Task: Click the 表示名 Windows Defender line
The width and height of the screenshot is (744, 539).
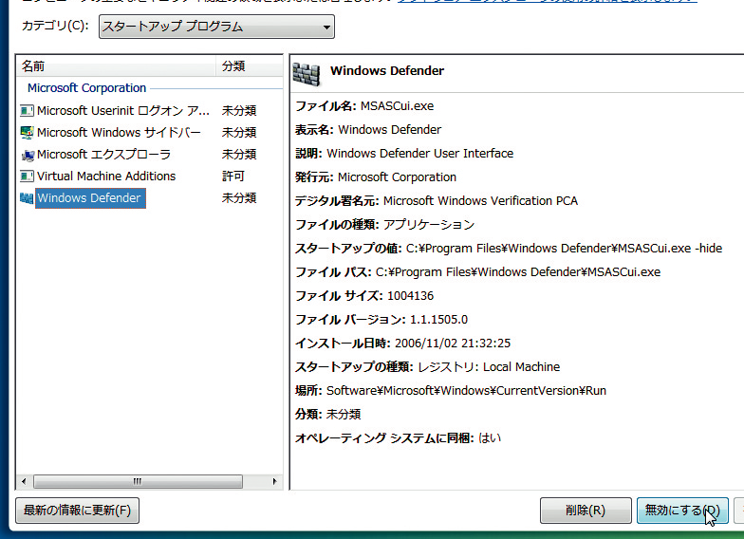Action: [x=368, y=129]
